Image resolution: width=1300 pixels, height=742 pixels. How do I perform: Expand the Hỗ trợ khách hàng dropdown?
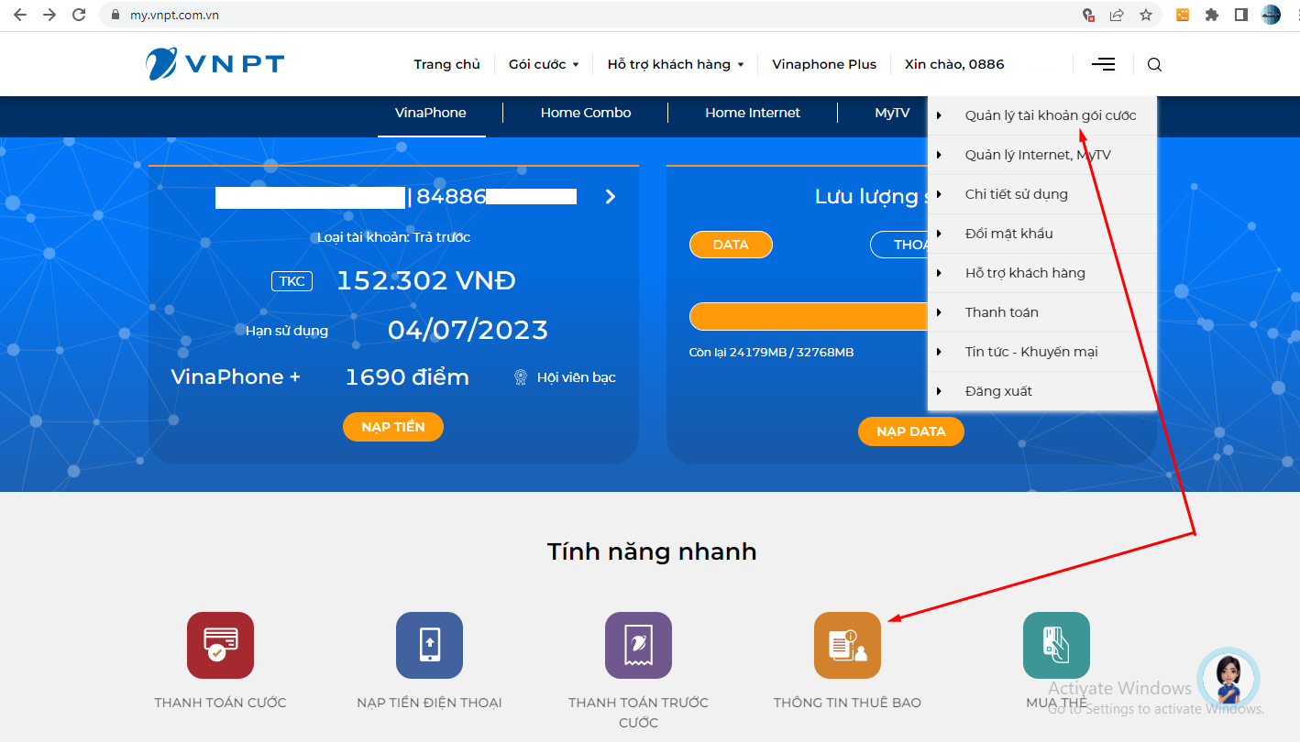point(676,64)
